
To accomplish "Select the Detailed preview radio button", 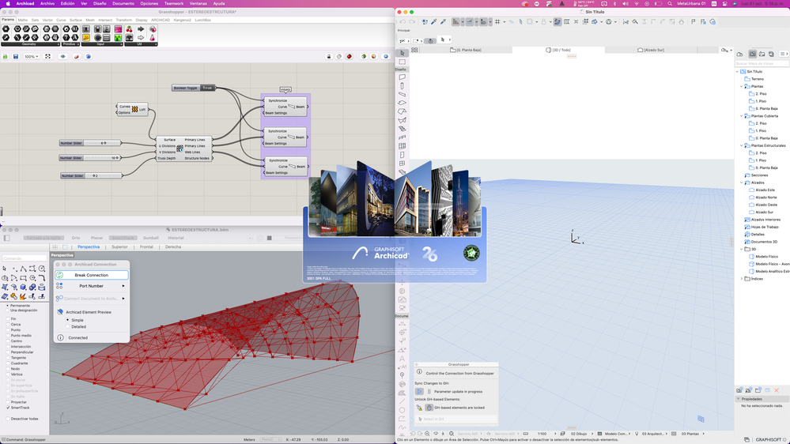I will 67,326.
